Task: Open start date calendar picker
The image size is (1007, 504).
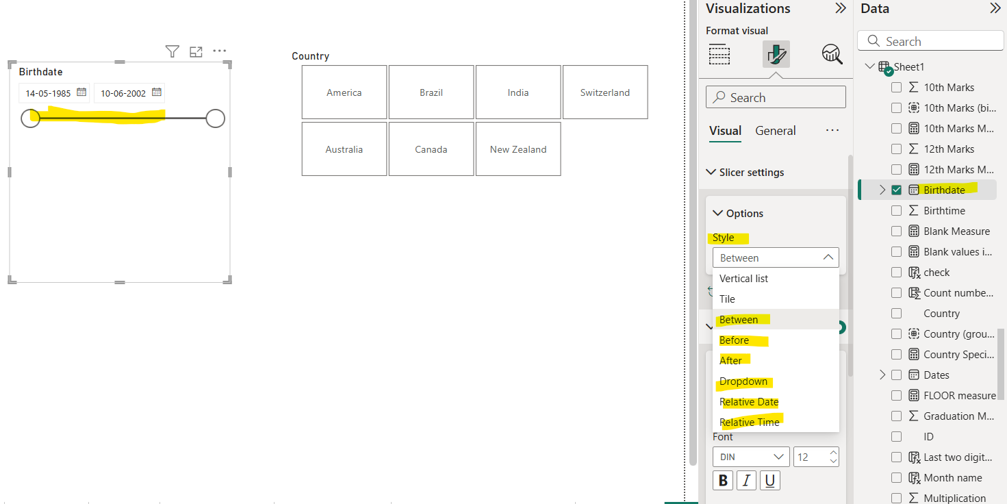Action: [81, 92]
